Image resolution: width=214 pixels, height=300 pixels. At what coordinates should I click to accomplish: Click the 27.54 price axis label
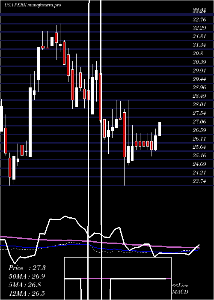199,113
